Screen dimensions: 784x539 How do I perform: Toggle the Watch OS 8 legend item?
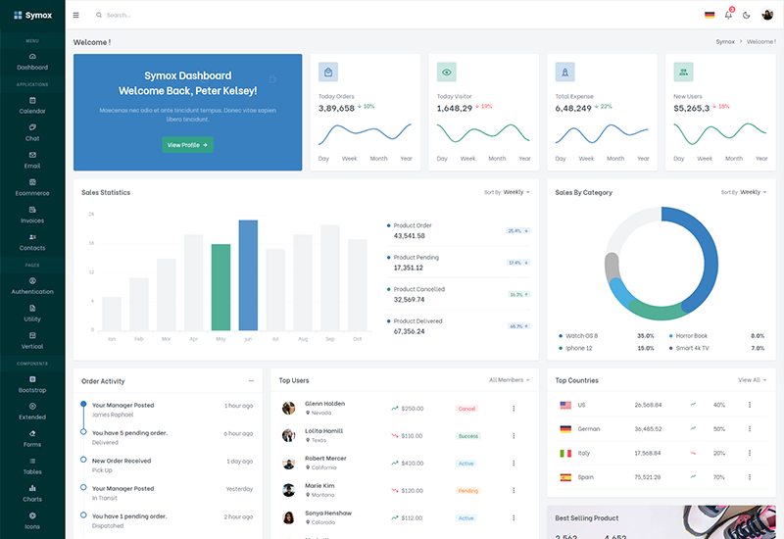pos(581,336)
